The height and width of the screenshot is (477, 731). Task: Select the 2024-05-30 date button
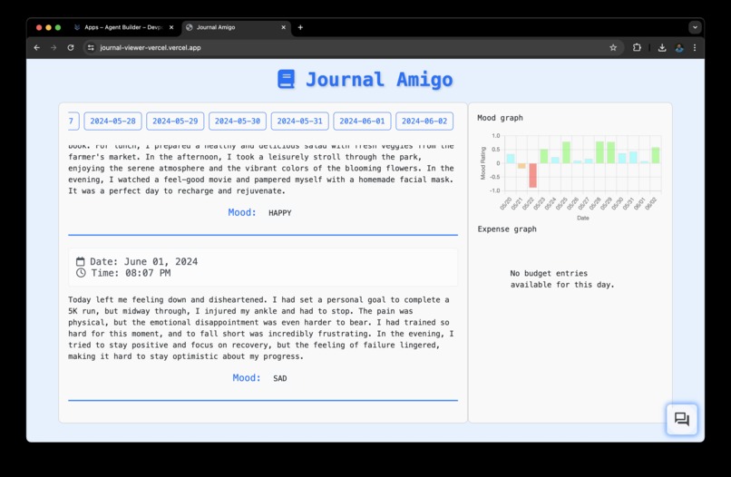(238, 122)
